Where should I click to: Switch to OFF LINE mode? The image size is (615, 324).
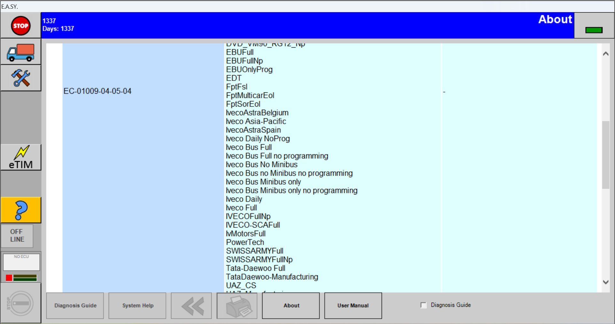tap(17, 236)
